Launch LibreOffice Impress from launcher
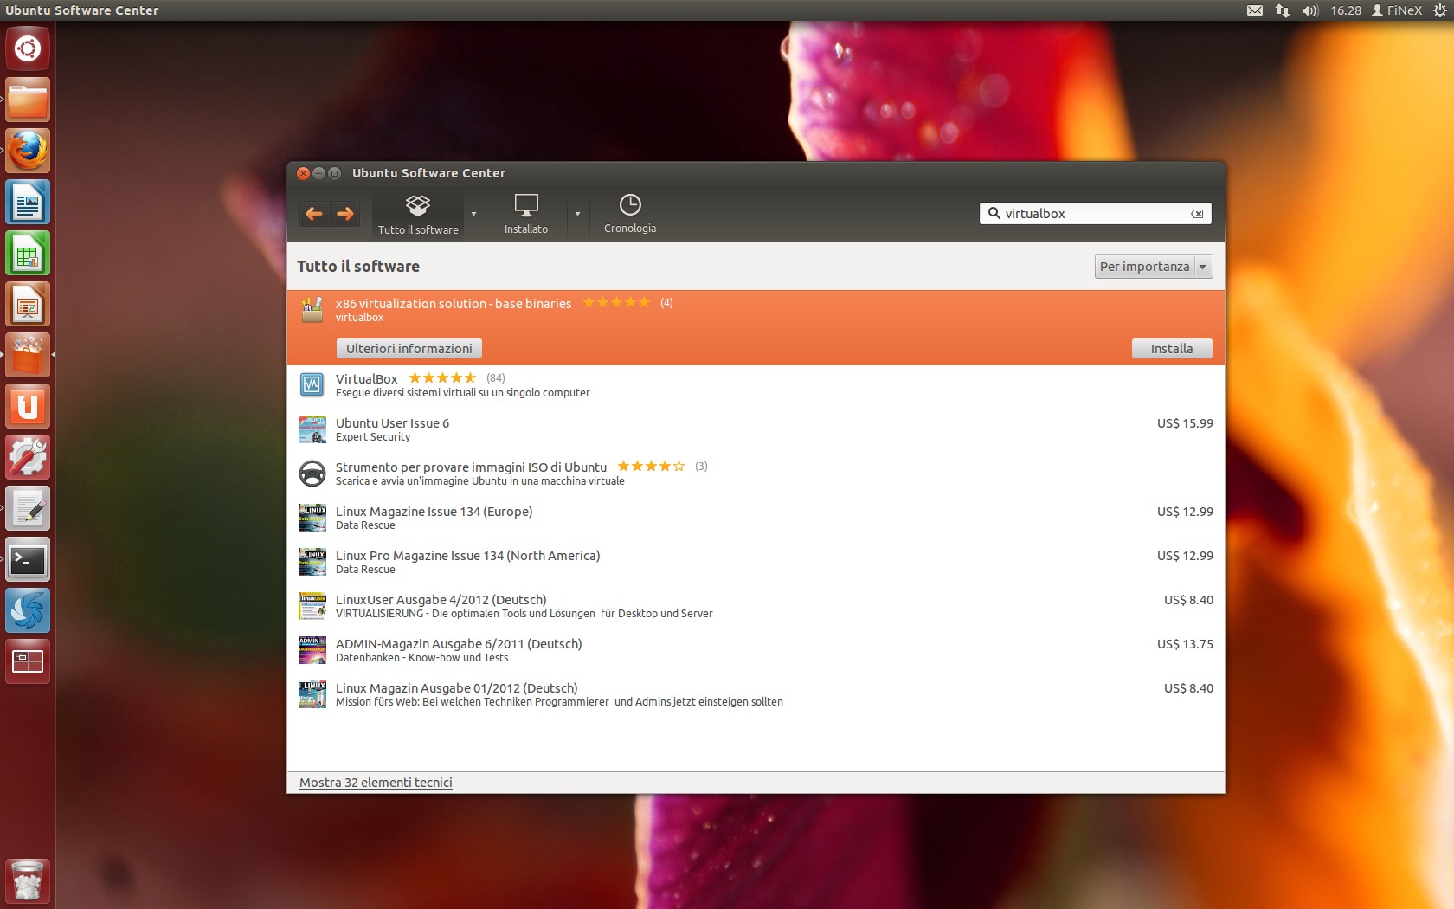The height and width of the screenshot is (909, 1454). pos(28,304)
